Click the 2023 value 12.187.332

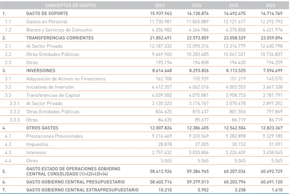click(161, 46)
